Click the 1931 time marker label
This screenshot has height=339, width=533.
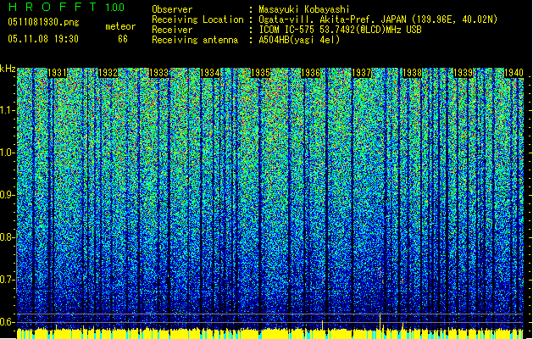point(57,73)
